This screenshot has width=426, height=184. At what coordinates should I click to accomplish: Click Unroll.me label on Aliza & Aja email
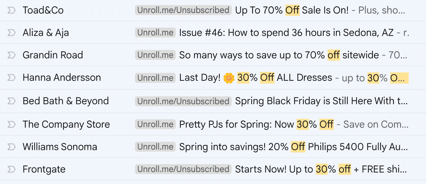coord(155,33)
